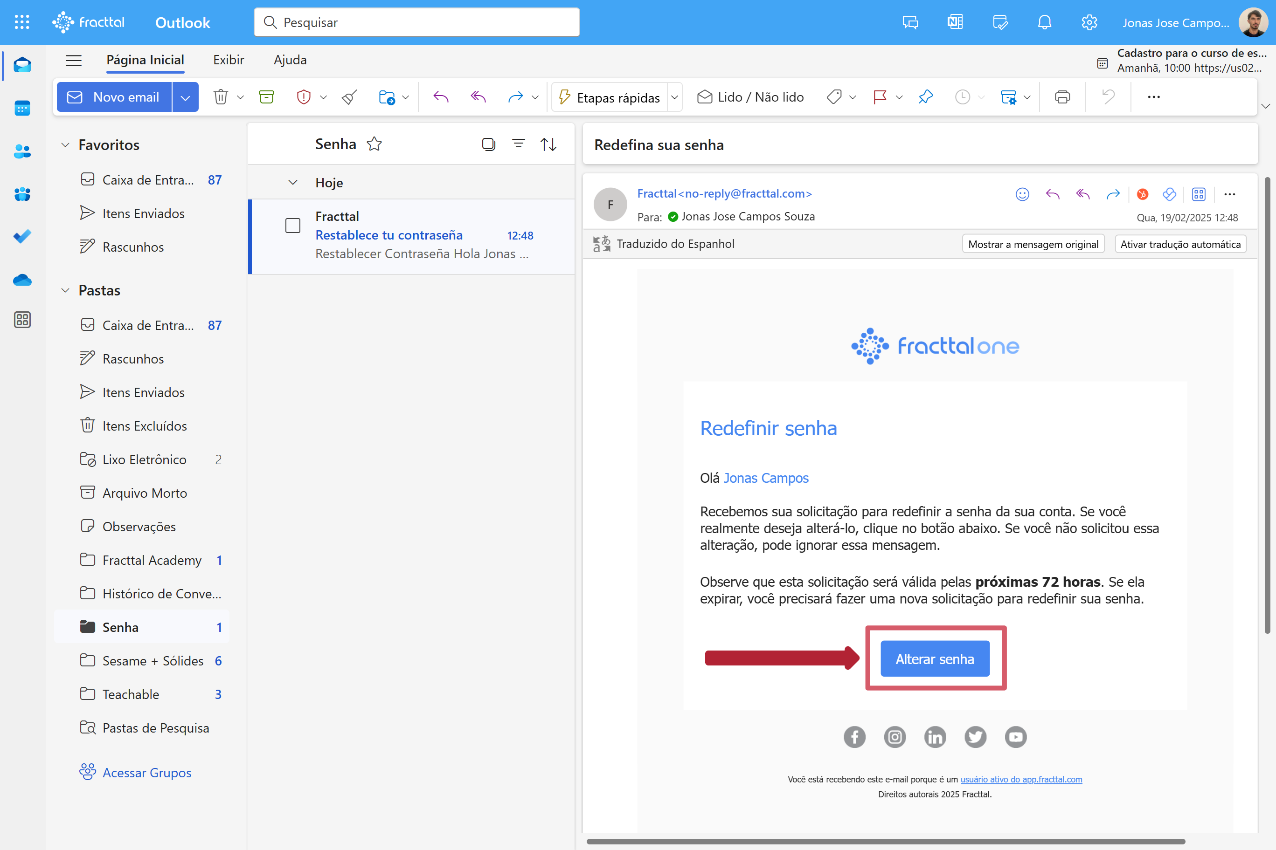Expand the ribbon chevron at right

click(1266, 106)
